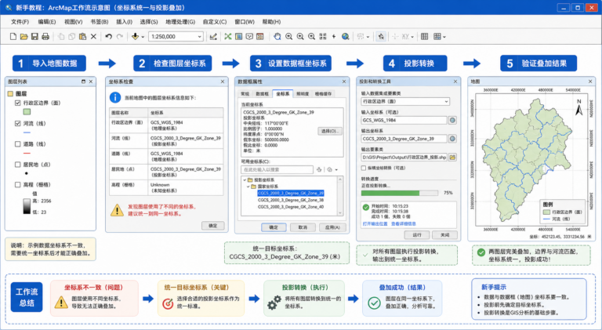
Task: Click the Print icon in the toolbar
Action: point(45,37)
